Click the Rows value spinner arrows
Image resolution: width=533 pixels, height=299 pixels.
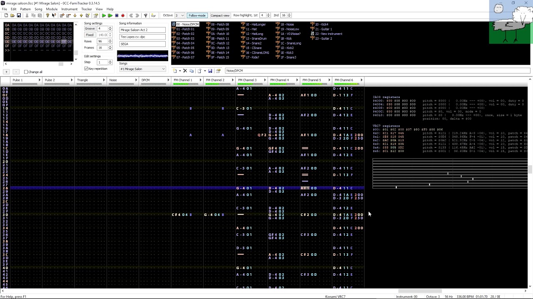tap(110, 42)
